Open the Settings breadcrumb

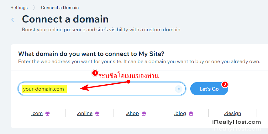point(19,8)
